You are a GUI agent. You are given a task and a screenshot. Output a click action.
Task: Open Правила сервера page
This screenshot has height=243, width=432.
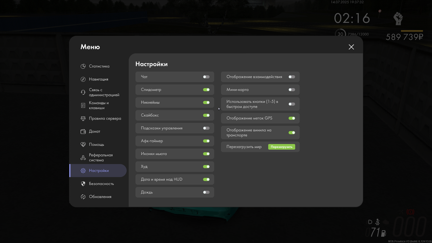[98, 118]
